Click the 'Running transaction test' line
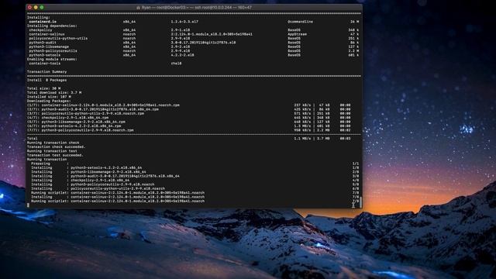Viewport: 496px width, 279px height. 52,151
